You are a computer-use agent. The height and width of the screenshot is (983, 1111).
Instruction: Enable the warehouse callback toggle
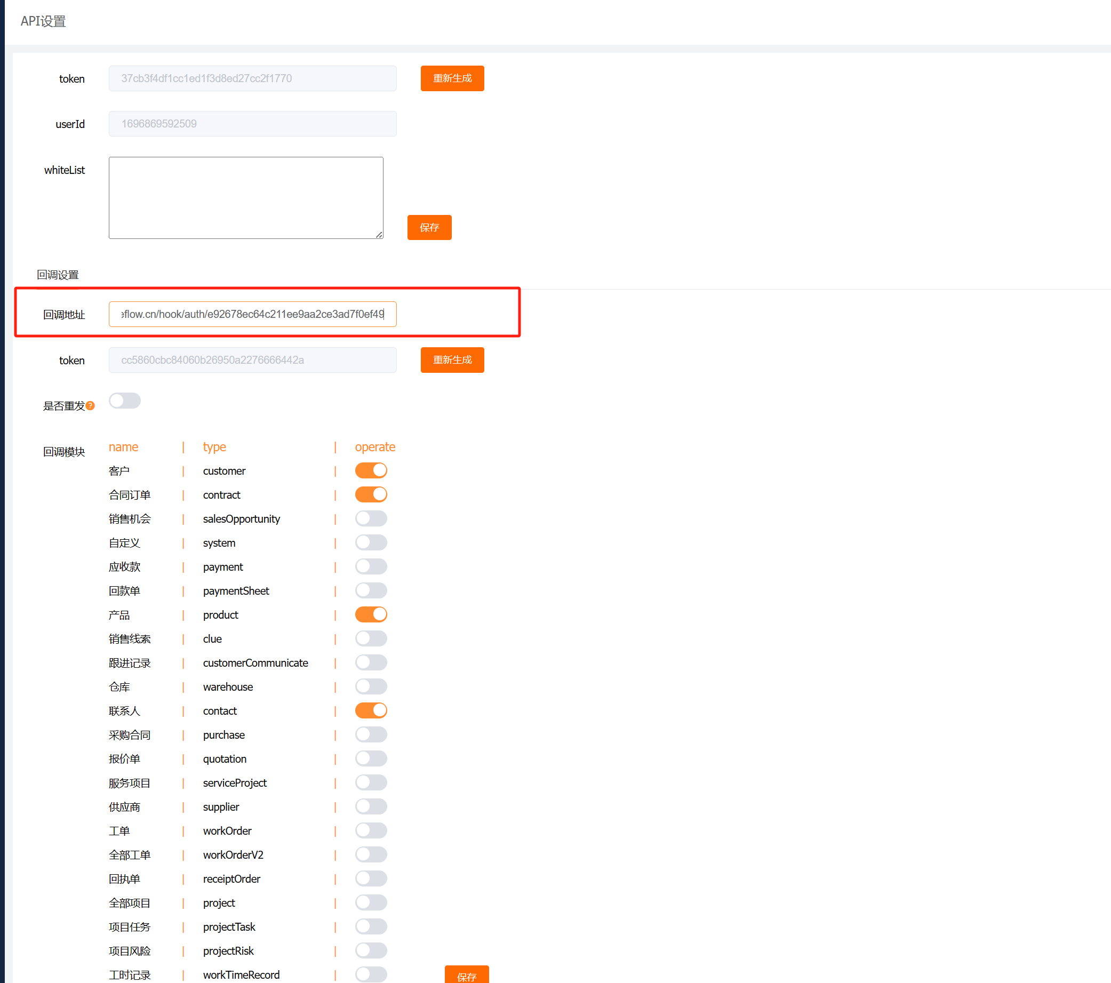click(x=371, y=686)
